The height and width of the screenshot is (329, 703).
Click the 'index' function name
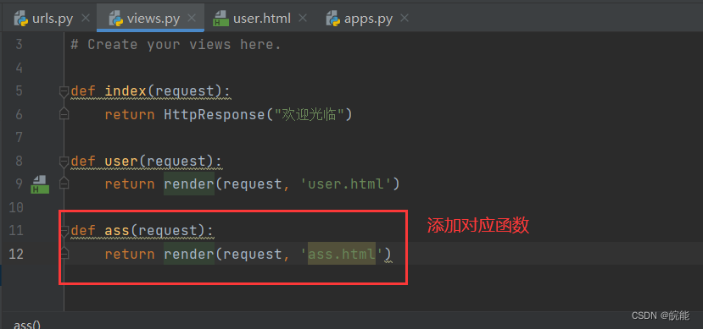[126, 91]
